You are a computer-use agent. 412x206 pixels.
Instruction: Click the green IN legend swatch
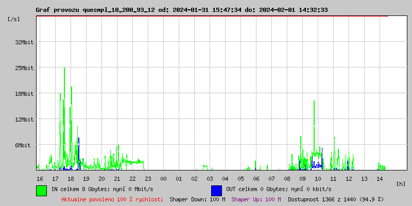42,190
